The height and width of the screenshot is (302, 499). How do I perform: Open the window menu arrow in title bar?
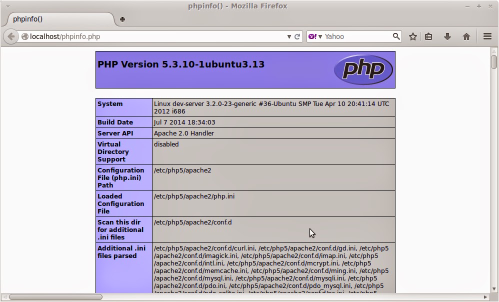[x=7, y=6]
